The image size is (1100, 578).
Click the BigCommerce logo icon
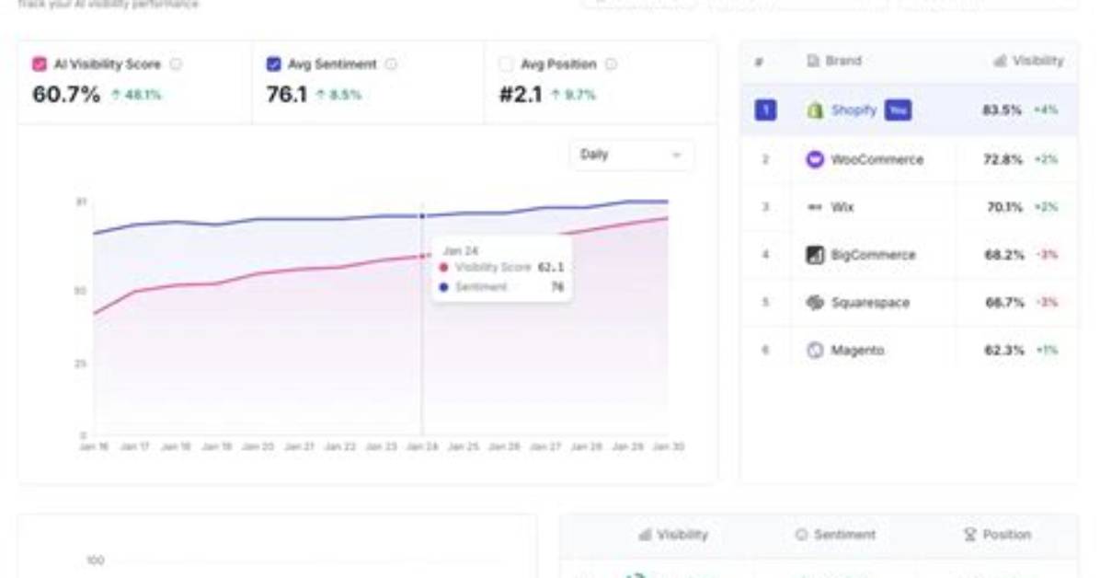(x=815, y=254)
